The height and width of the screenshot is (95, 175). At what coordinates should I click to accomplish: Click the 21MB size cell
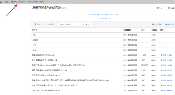144,70
